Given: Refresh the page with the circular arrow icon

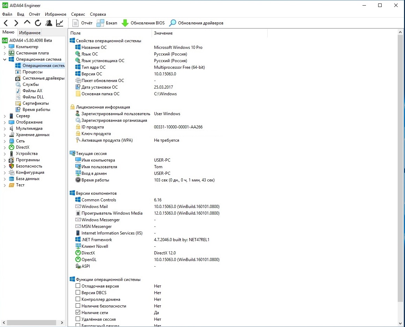Looking at the screenshot, I should pyautogui.click(x=38, y=23).
